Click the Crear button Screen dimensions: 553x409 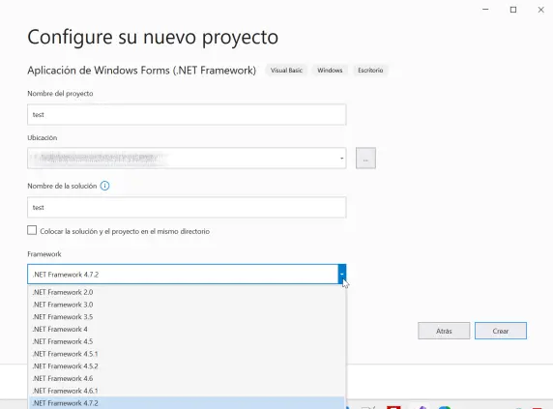(x=501, y=331)
